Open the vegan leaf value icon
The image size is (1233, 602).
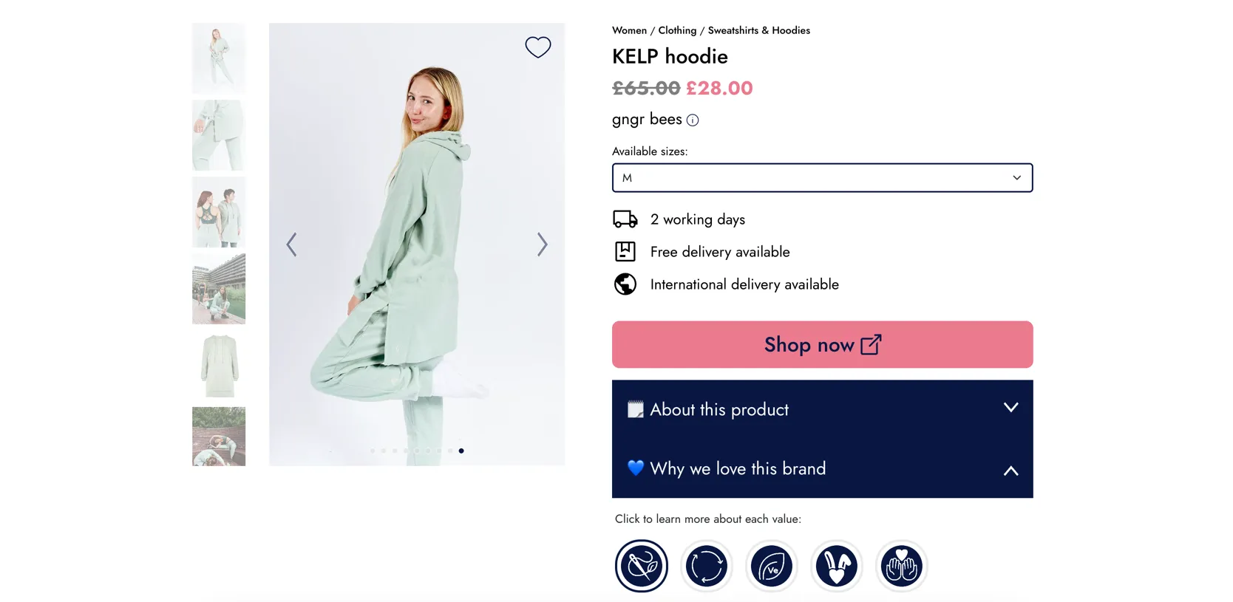point(771,565)
